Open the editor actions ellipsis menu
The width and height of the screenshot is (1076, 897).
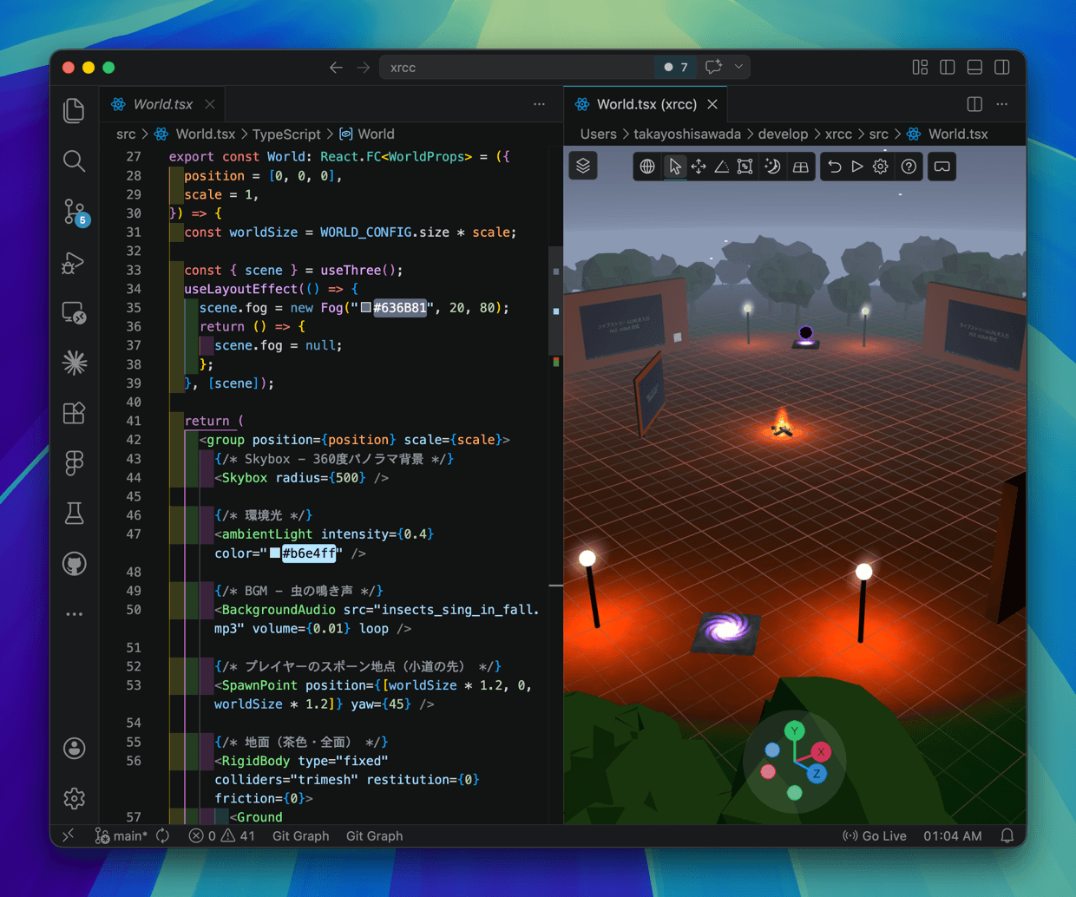pyautogui.click(x=539, y=103)
